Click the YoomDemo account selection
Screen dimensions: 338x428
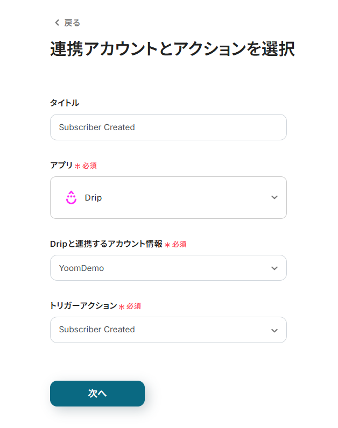click(81, 268)
